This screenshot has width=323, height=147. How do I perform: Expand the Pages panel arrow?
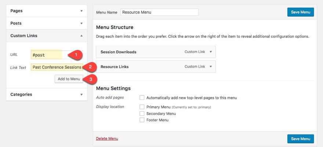click(81, 11)
